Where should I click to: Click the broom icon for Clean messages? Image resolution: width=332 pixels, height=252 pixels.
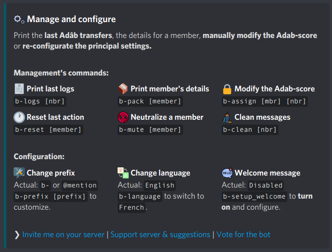coord(227,117)
